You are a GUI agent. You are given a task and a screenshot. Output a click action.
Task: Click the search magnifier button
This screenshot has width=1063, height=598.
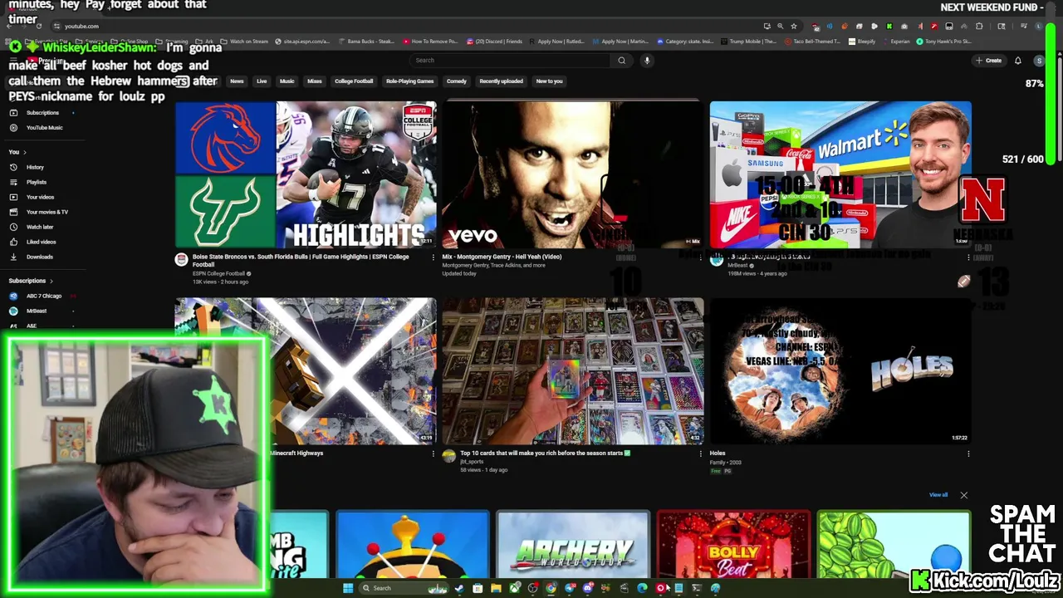pos(621,60)
